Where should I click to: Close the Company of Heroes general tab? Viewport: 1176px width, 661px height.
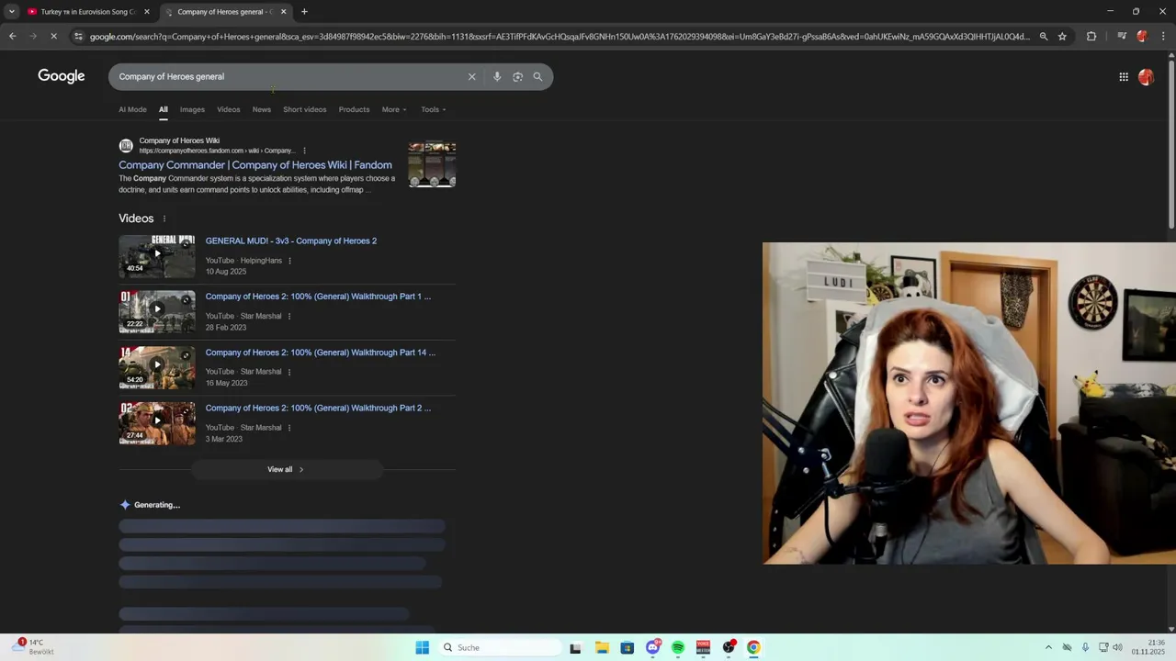click(283, 12)
